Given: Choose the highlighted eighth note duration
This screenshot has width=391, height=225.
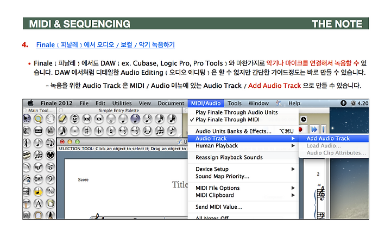Looking at the screenshot, I should pyautogui.click(x=135, y=119).
